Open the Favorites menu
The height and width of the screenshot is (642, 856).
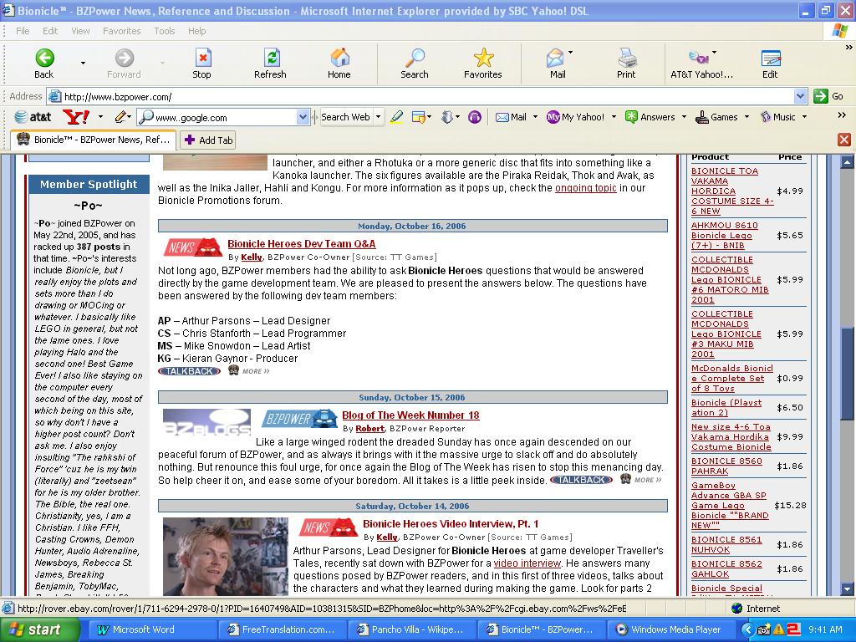click(122, 31)
